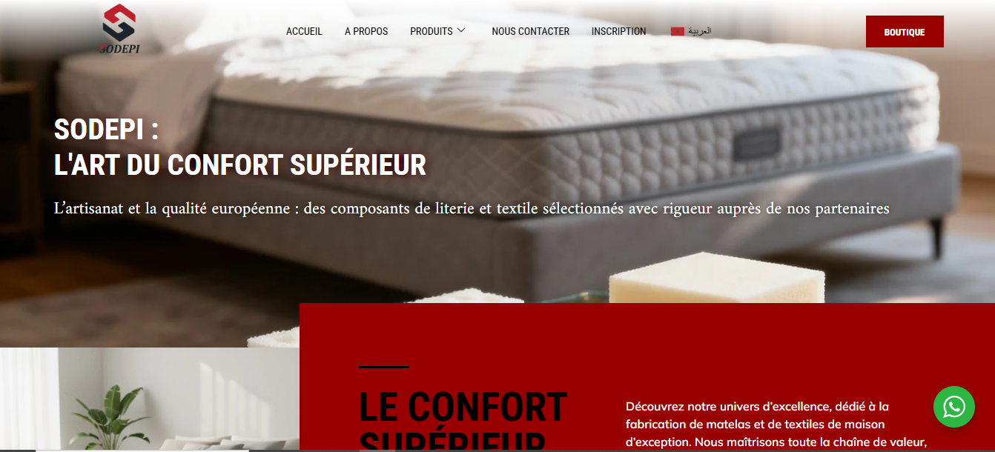Click the cream foam block in hero image
Viewport: 995px width, 452px height.
click(716, 278)
